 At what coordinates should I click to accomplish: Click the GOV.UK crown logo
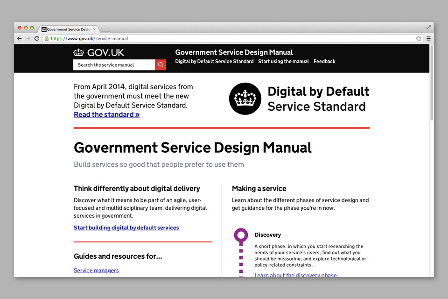pyautogui.click(x=78, y=52)
